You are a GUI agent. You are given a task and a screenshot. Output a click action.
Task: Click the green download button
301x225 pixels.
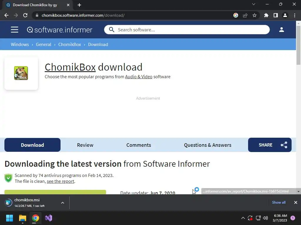[55, 192]
